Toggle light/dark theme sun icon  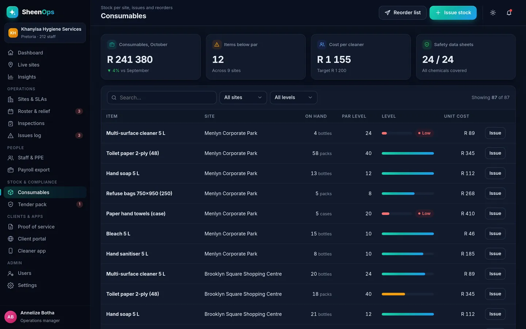493,13
